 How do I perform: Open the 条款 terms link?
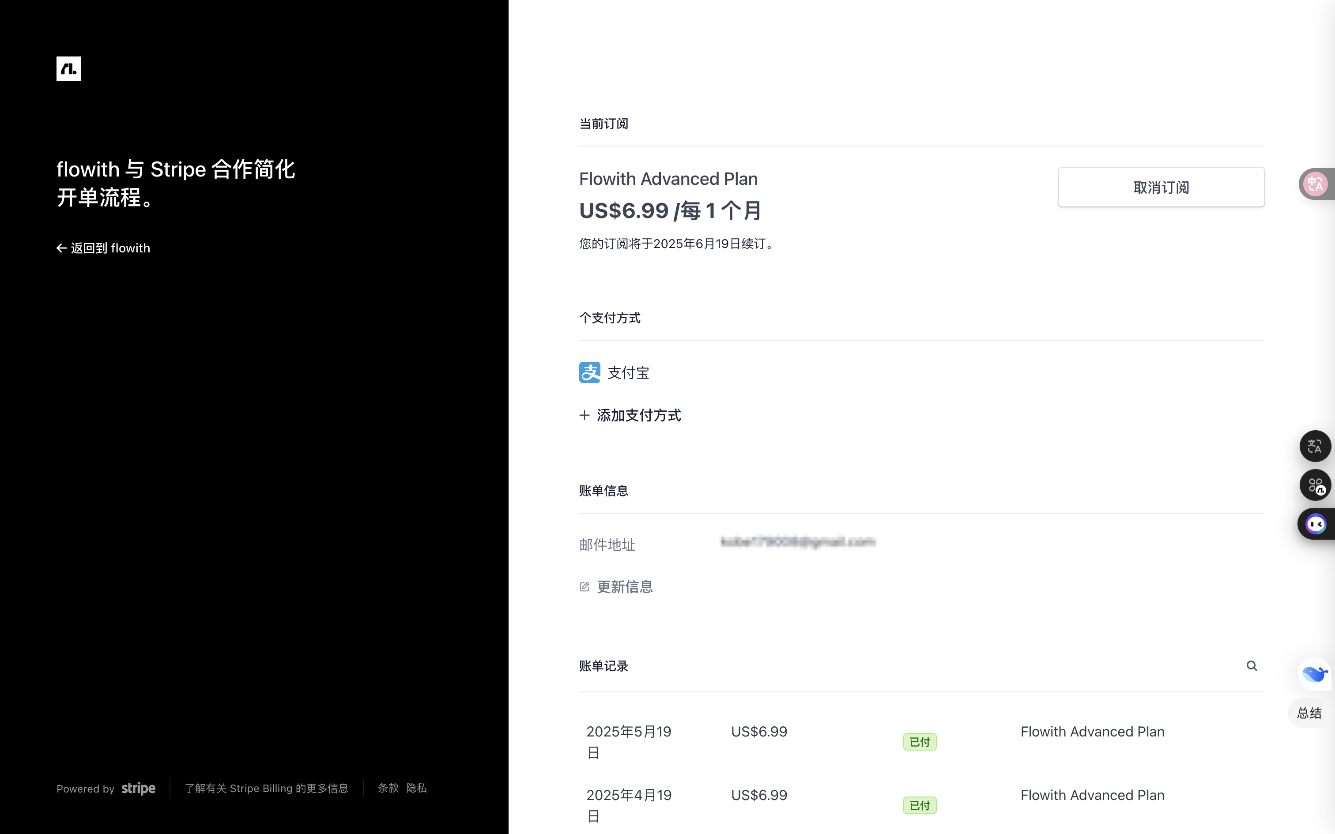coord(388,788)
